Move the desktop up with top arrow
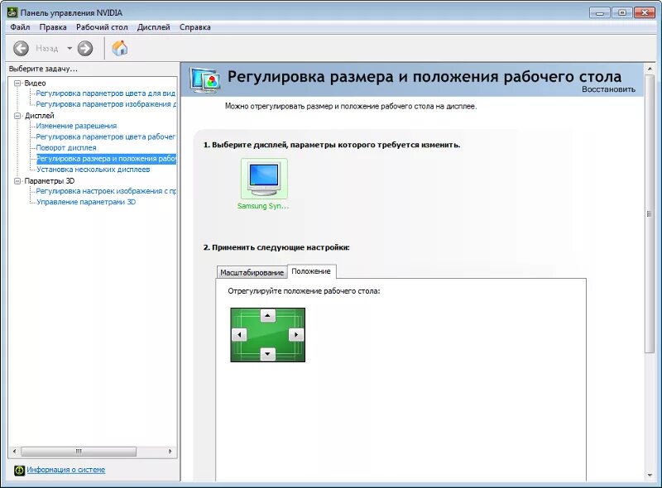662x488 pixels. 267,315
